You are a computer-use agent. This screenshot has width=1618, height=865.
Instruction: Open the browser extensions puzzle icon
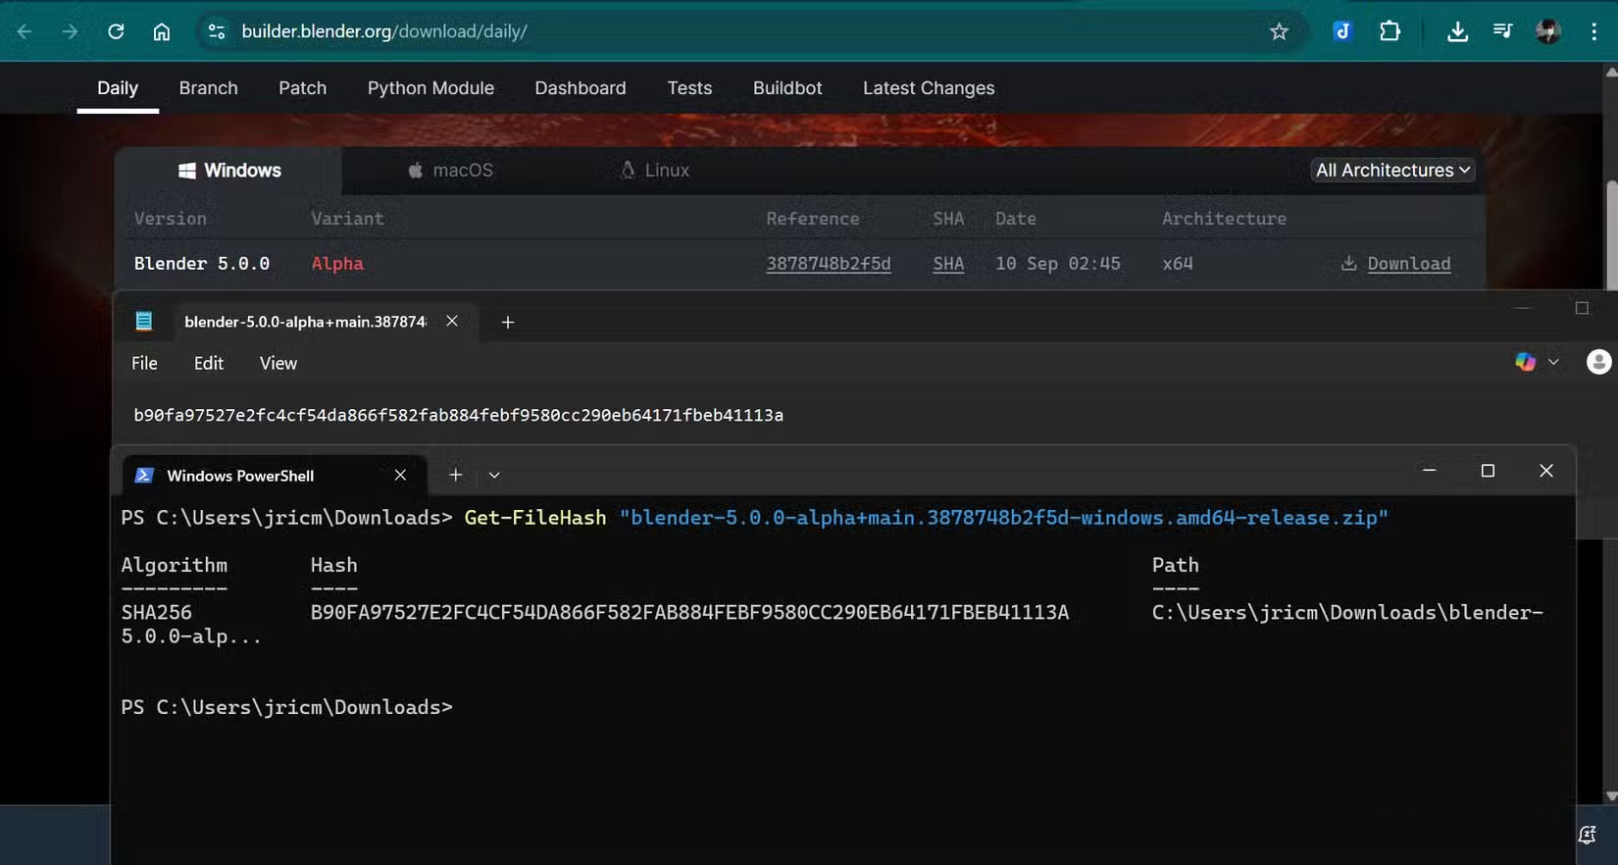[x=1390, y=31]
